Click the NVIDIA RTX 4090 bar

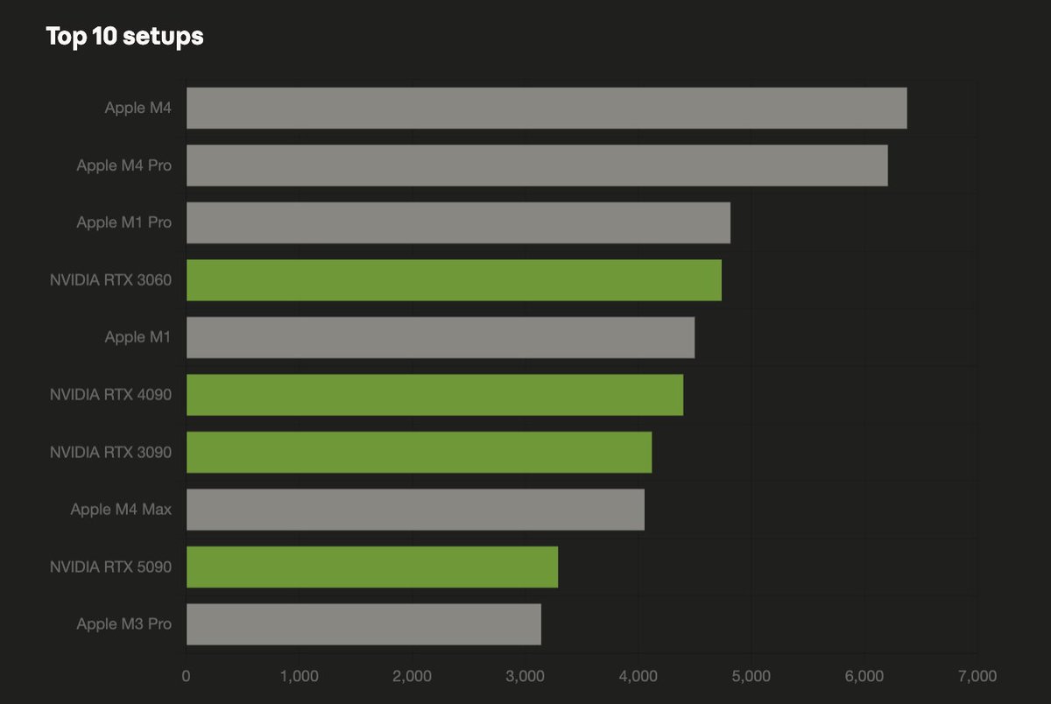pyautogui.click(x=434, y=395)
